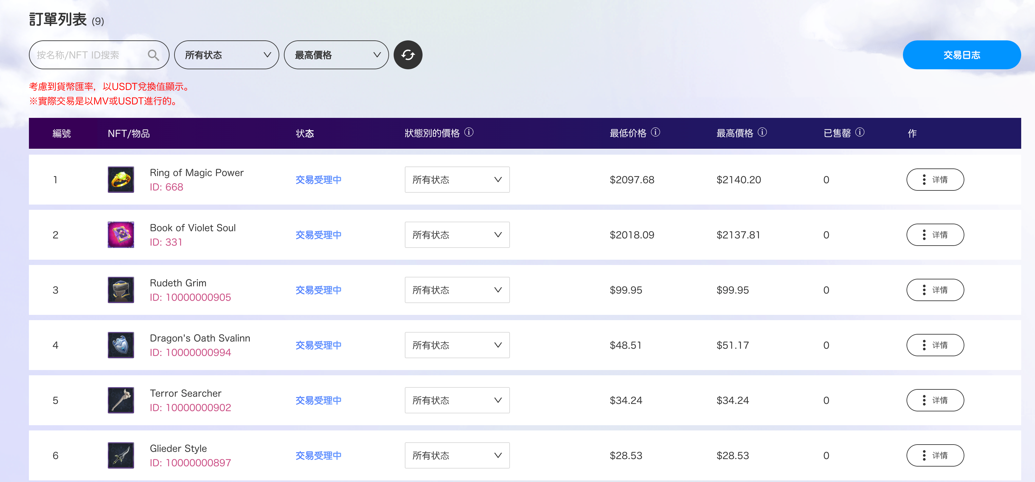1035x482 pixels.
Task: Click 交易受理中 status link for Rudeth Grim
Action: [318, 290]
